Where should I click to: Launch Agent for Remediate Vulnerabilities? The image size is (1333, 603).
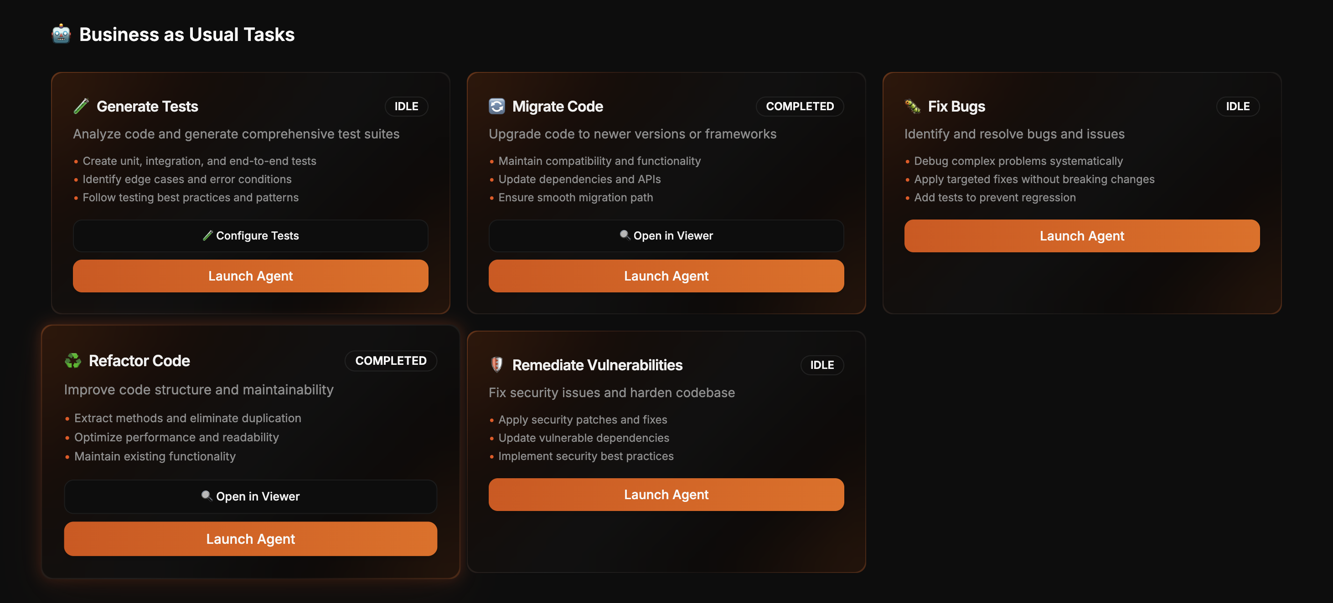pos(666,495)
